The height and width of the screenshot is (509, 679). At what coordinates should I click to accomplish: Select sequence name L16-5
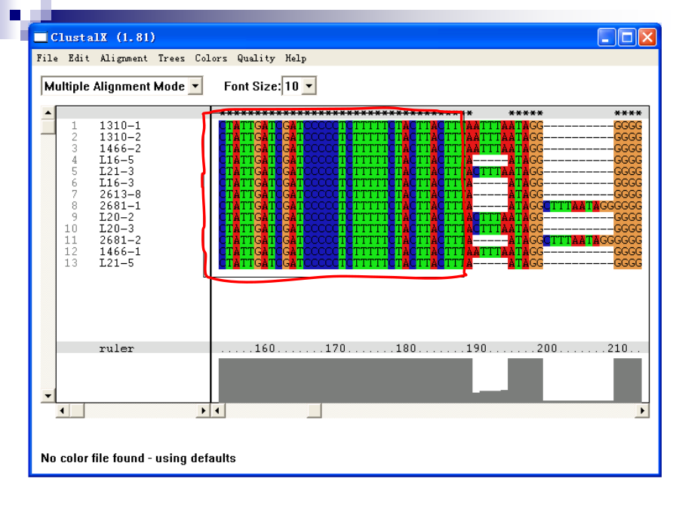tap(116, 160)
